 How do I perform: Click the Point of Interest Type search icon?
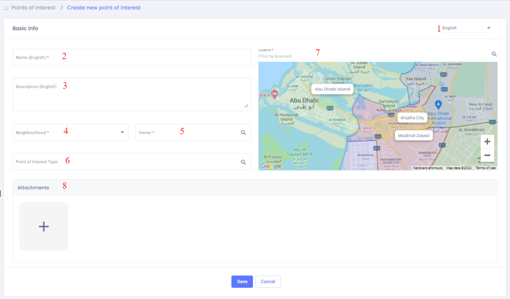click(x=243, y=162)
